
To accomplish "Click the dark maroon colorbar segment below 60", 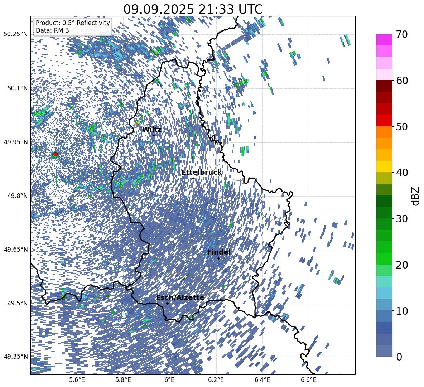I will 384,86.
